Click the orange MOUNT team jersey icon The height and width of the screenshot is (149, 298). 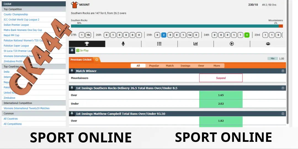click(74, 5)
